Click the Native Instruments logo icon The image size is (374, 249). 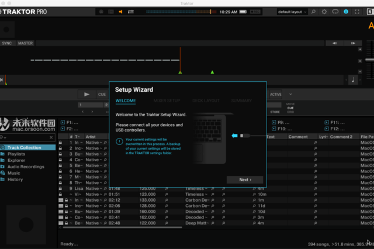pos(370,12)
